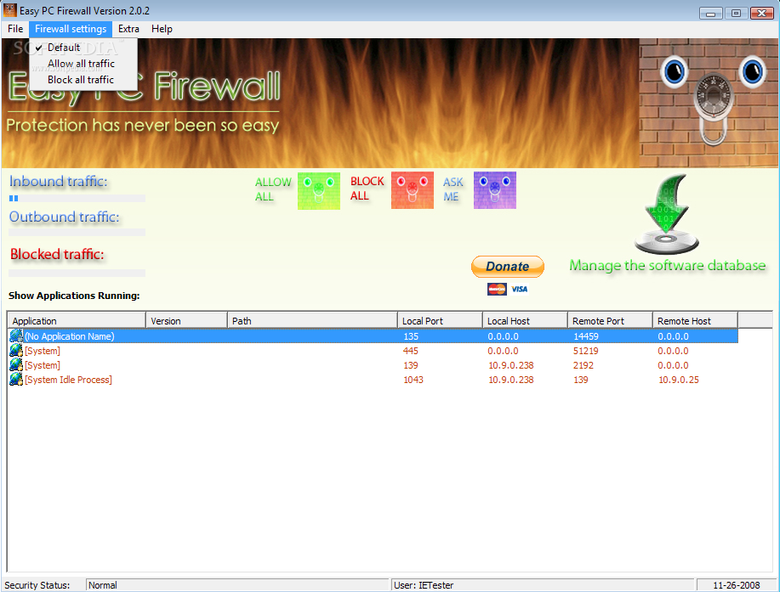
Task: Click the ASK ME text label
Action: pyautogui.click(x=453, y=189)
